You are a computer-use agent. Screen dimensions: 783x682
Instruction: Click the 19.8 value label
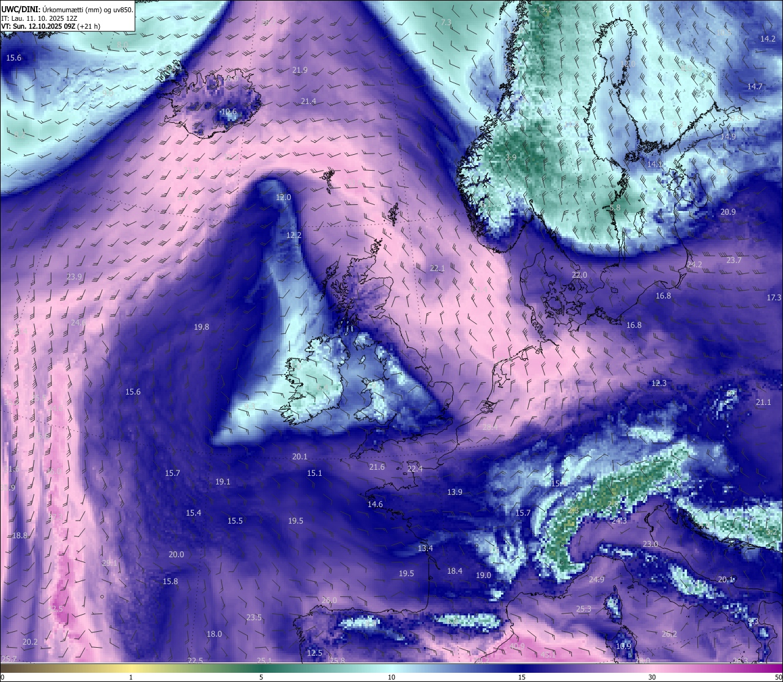(201, 327)
